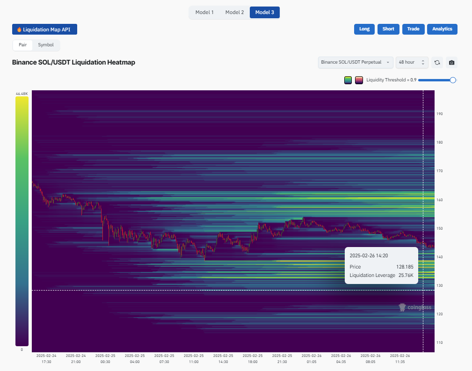Take a chart screenshot with camera icon

tap(451, 62)
